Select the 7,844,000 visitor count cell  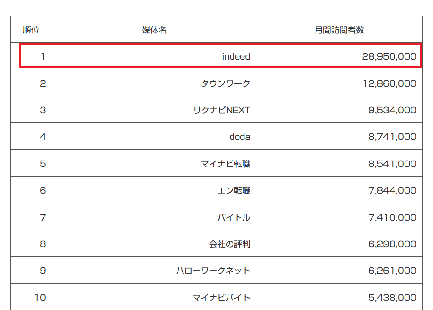click(339, 190)
